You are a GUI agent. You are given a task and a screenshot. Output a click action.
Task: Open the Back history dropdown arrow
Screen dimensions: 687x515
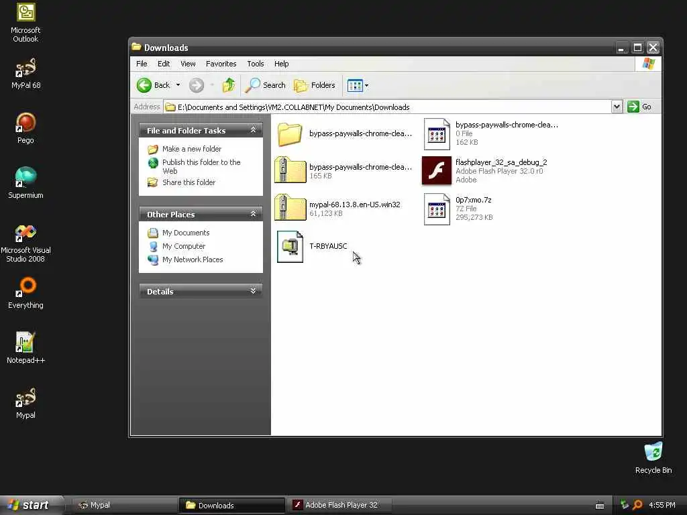coord(178,85)
